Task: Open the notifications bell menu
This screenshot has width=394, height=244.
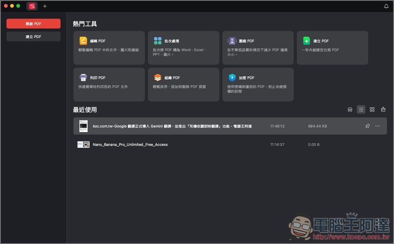Action: (386, 6)
